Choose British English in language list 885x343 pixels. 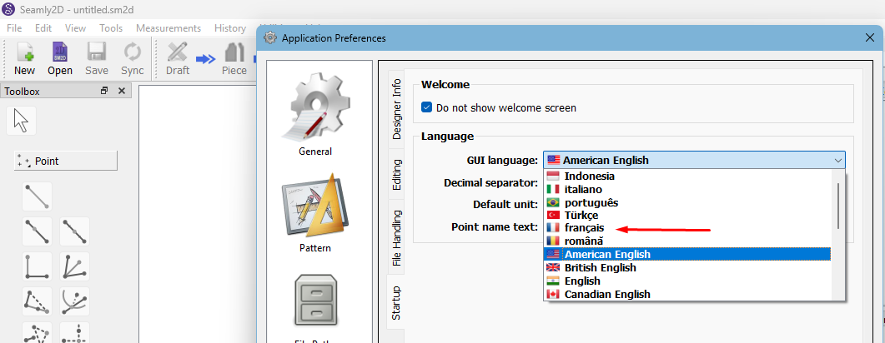click(686, 267)
